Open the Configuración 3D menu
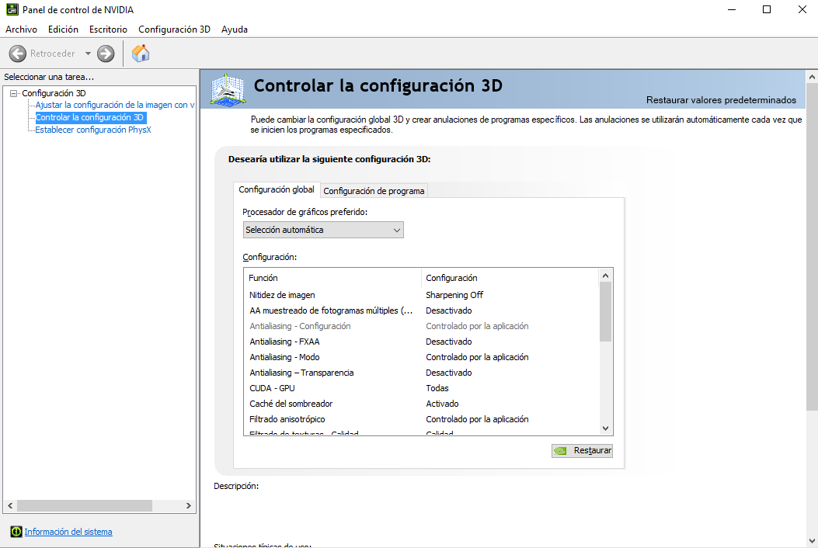Image resolution: width=818 pixels, height=548 pixels. (x=174, y=29)
